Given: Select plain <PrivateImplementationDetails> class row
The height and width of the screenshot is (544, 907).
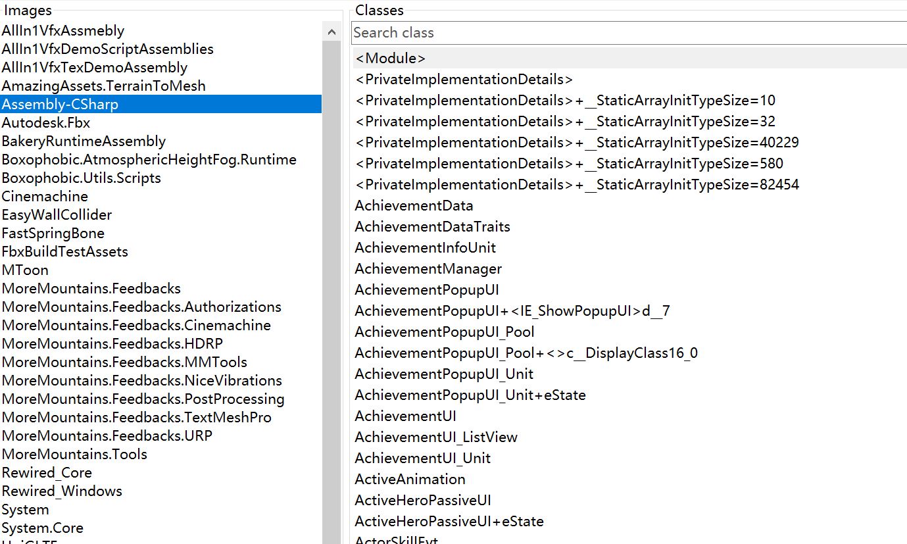Looking at the screenshot, I should click(630, 79).
